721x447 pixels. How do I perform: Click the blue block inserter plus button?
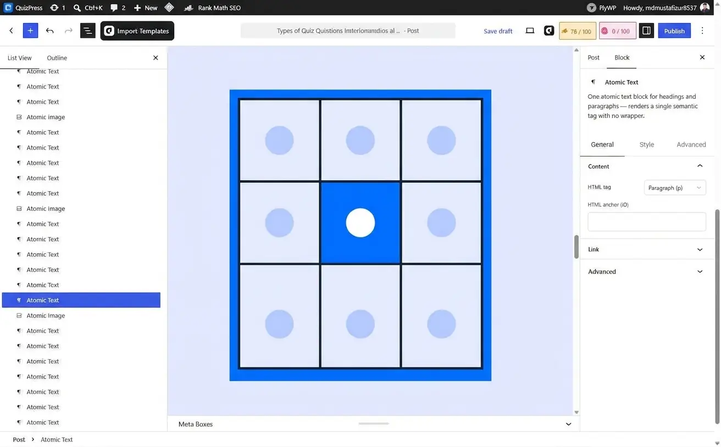click(30, 31)
